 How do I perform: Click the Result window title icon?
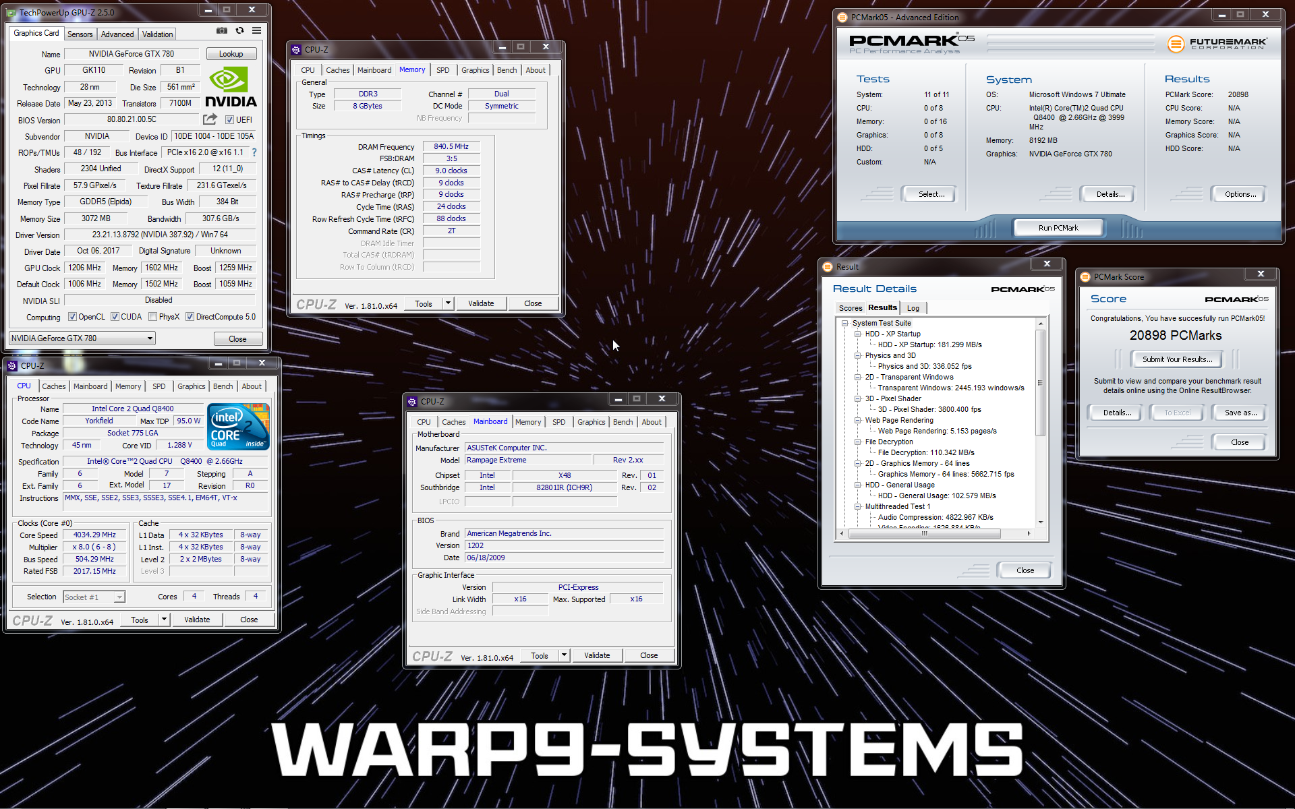[828, 267]
